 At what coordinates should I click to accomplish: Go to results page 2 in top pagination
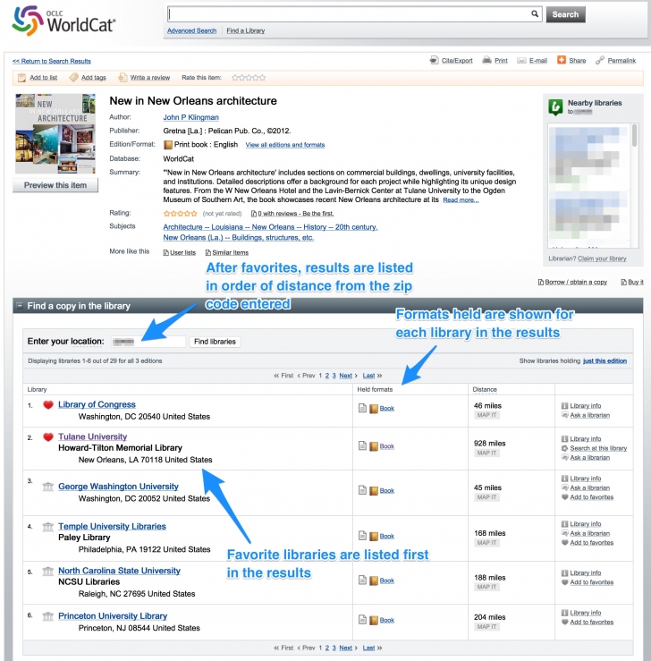pyautogui.click(x=327, y=376)
